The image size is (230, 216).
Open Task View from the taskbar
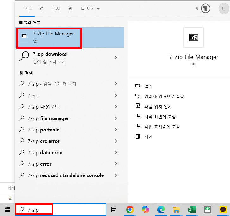click(x=114, y=210)
